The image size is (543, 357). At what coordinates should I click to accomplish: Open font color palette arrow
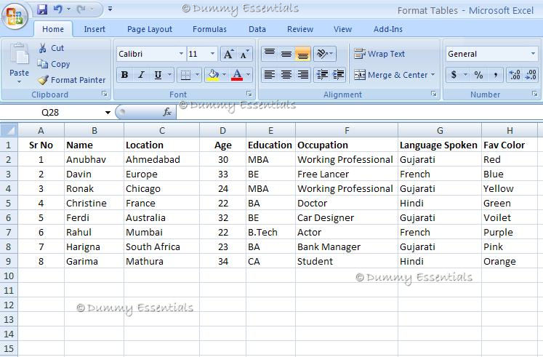[249, 75]
